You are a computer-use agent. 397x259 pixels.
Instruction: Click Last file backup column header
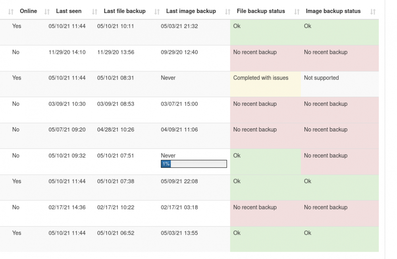pos(125,11)
